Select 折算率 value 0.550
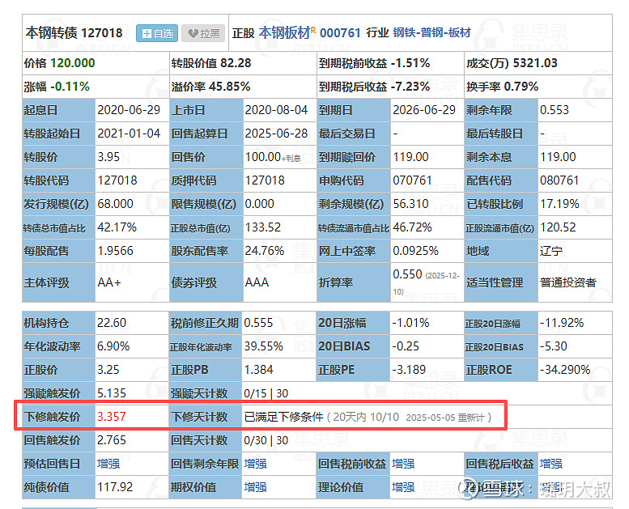The height and width of the screenshot is (509, 629). 407,274
